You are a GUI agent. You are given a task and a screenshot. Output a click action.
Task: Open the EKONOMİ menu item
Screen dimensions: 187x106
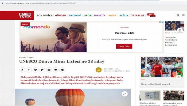point(75,15)
